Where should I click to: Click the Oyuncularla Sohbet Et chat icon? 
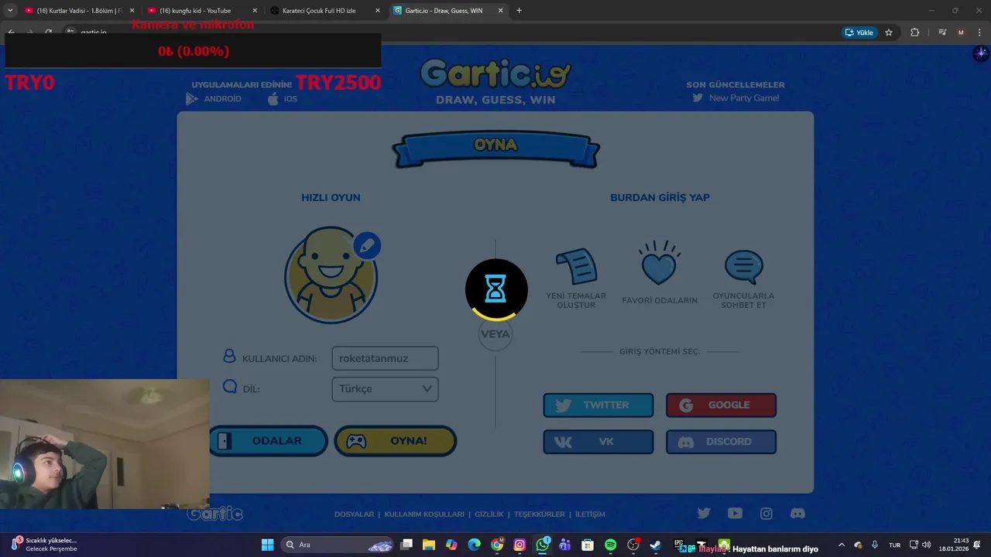pyautogui.click(x=744, y=268)
